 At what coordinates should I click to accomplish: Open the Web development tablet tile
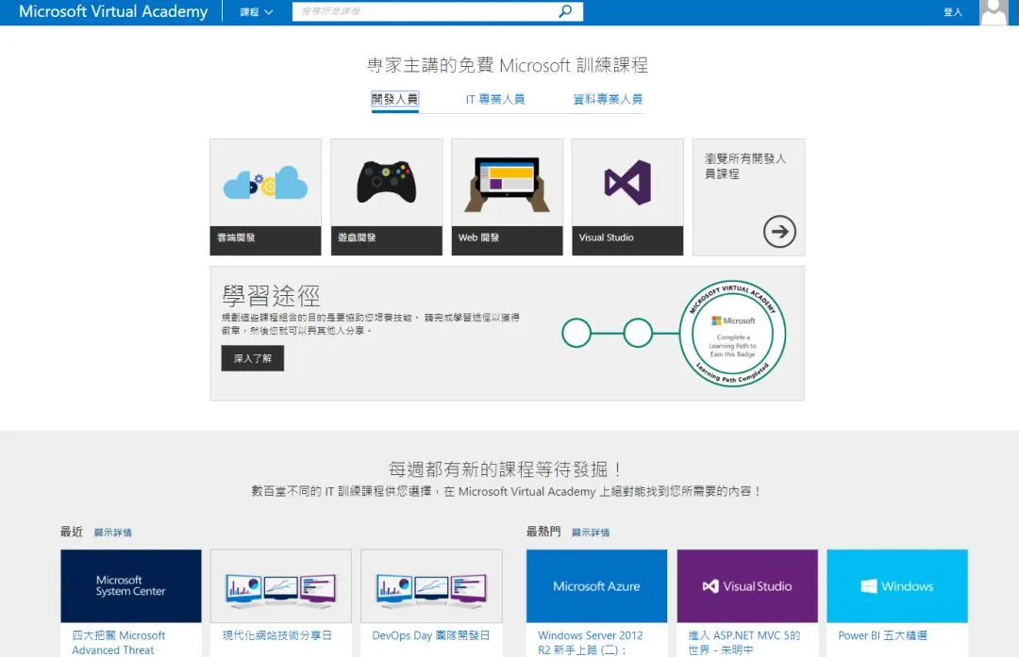click(x=507, y=197)
